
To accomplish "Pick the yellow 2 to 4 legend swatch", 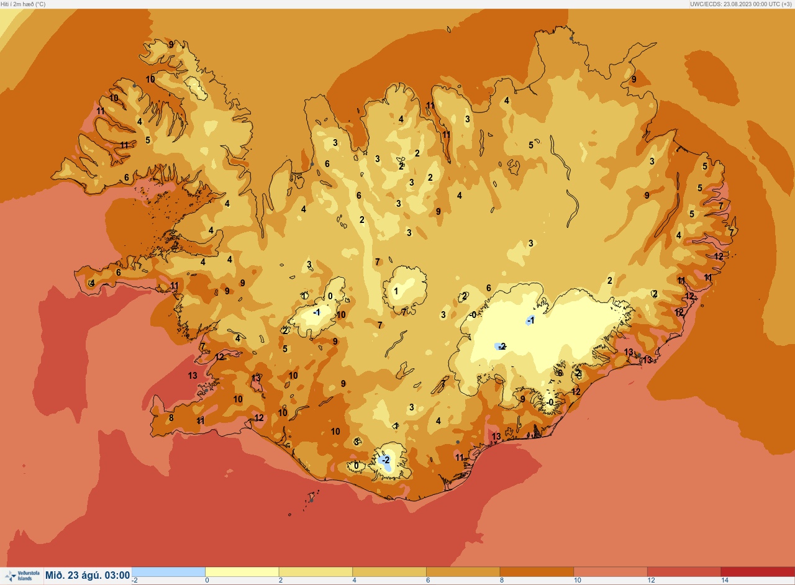I will [316, 571].
